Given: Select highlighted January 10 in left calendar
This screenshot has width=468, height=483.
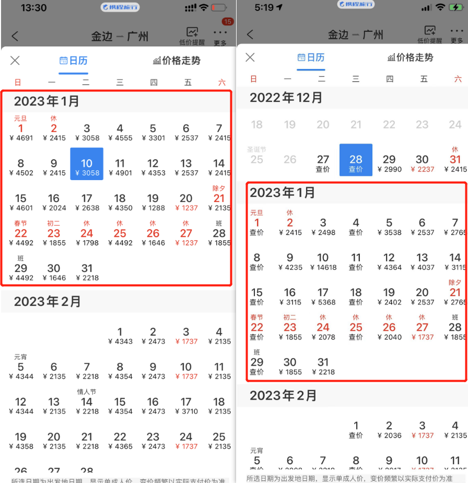Looking at the screenshot, I should point(87,164).
